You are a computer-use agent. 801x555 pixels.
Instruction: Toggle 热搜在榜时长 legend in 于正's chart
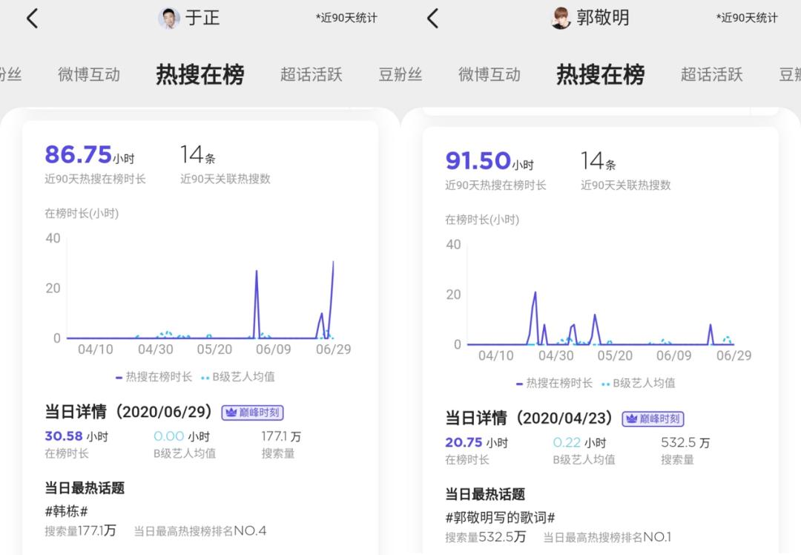coord(154,377)
